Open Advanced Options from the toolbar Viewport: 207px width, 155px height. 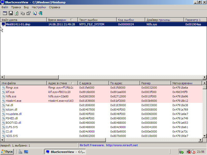pyautogui.click(x=5, y=13)
